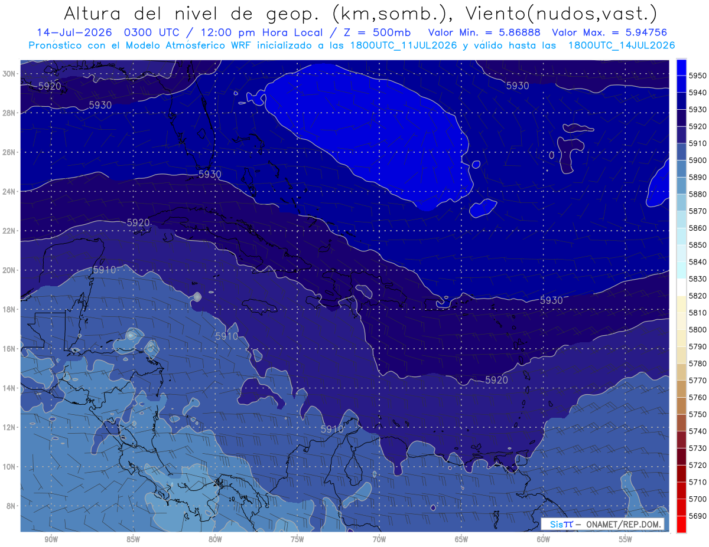Click the 5820 colorbar value
709x547 pixels.
(x=698, y=295)
